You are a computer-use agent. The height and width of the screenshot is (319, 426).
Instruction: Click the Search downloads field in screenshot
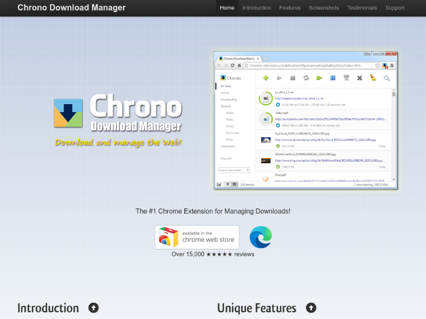tap(234, 170)
